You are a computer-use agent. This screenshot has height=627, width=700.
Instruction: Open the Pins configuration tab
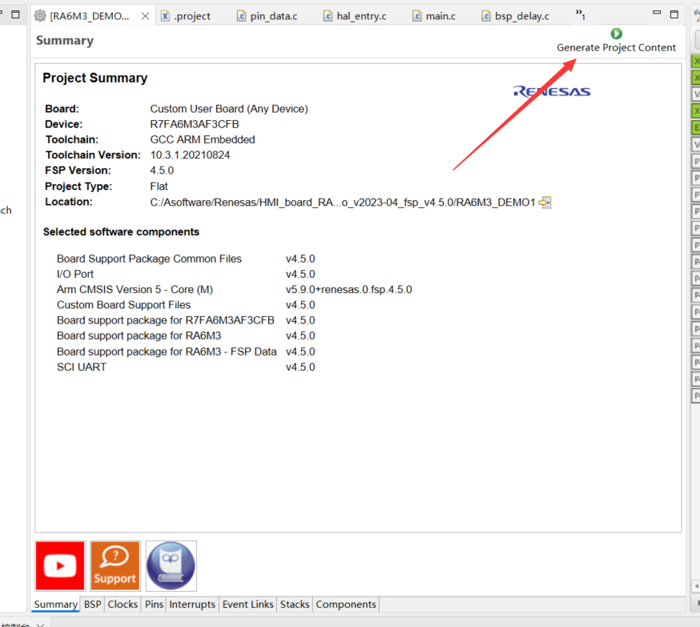coord(154,605)
